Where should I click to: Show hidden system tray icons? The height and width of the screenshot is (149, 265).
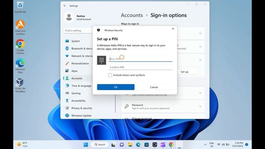coord(205,144)
